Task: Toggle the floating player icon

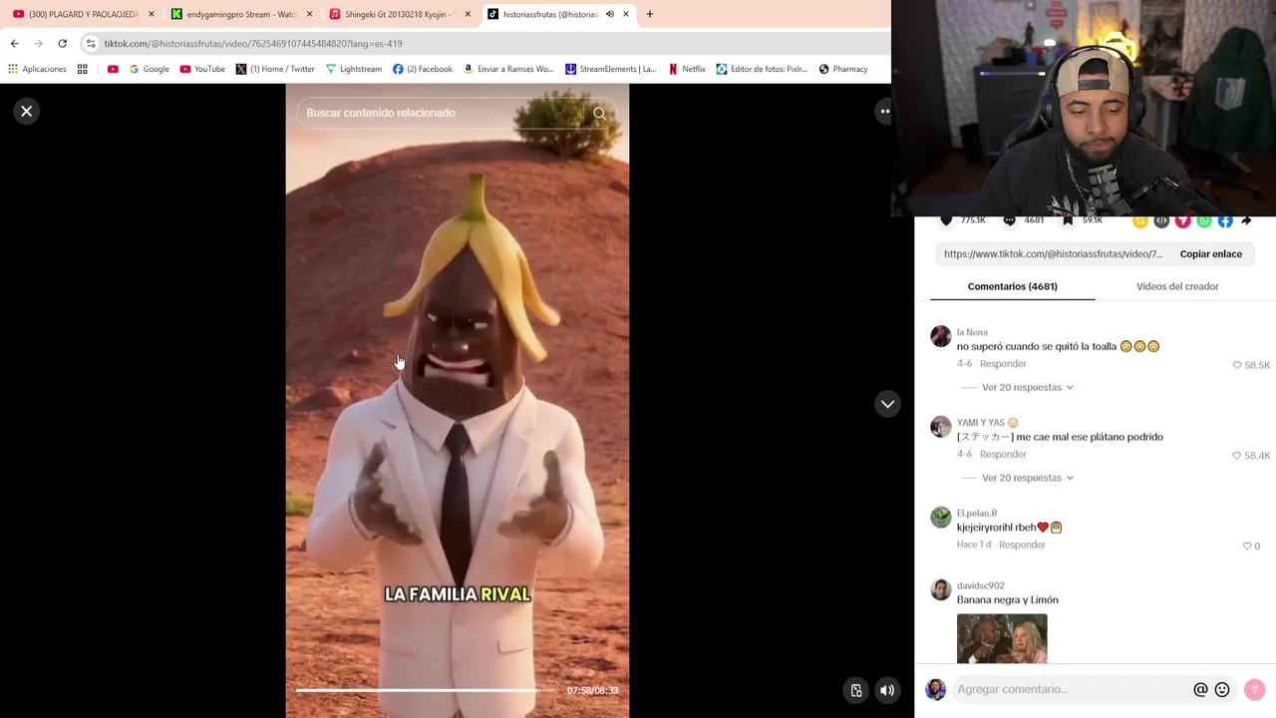Action: pyautogui.click(x=856, y=690)
